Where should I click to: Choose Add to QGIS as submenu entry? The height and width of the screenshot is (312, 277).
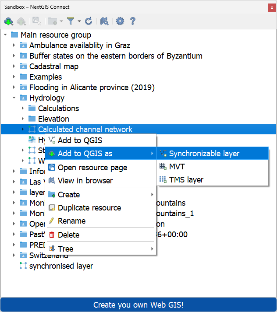(100, 154)
